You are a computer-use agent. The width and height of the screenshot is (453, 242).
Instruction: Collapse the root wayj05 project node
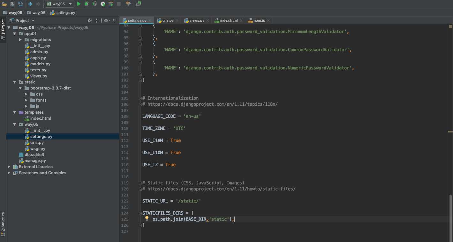(x=9, y=28)
